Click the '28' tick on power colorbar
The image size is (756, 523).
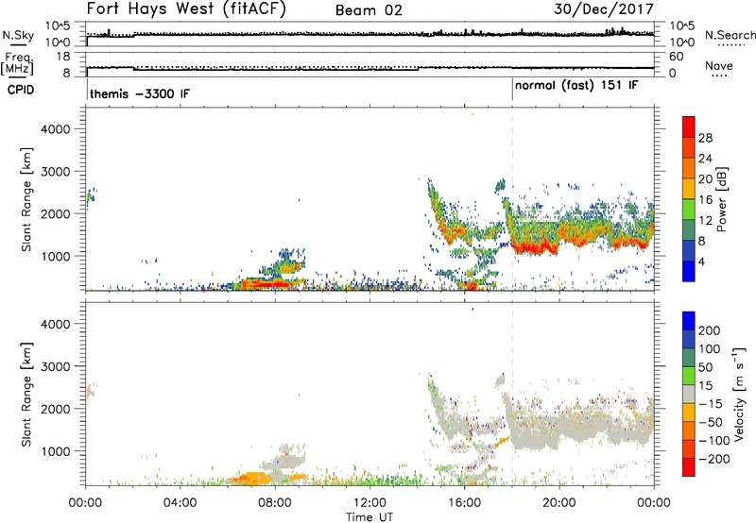click(x=705, y=138)
